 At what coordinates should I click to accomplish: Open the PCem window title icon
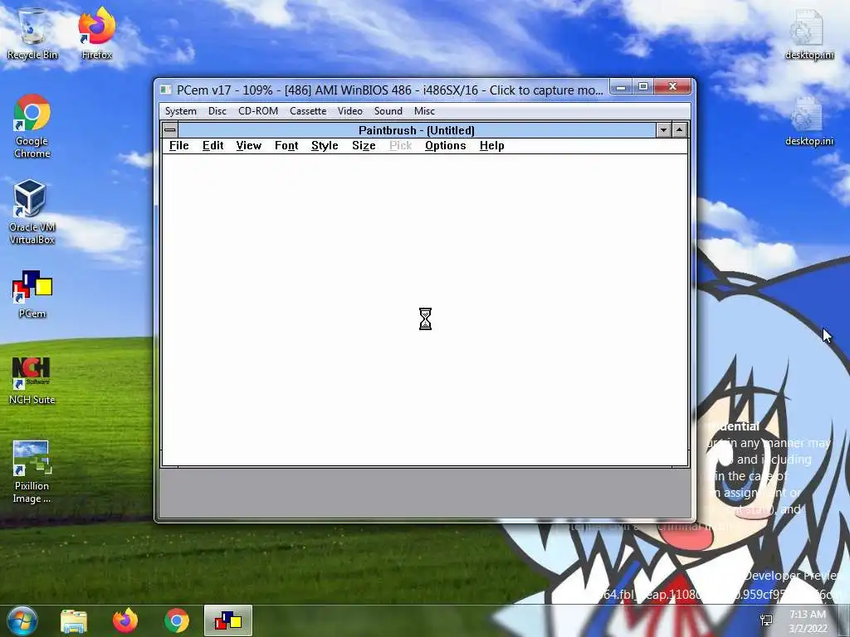165,90
